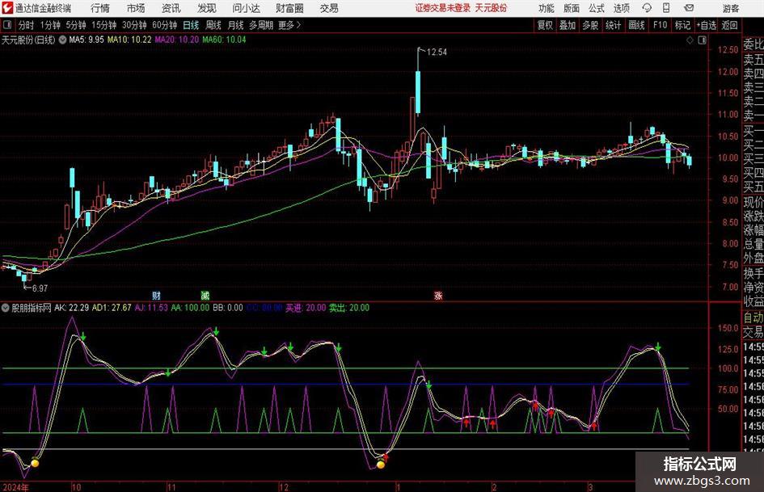764x492 pixels.
Task: Click the 多股 multi-stock button
Action: (590, 25)
